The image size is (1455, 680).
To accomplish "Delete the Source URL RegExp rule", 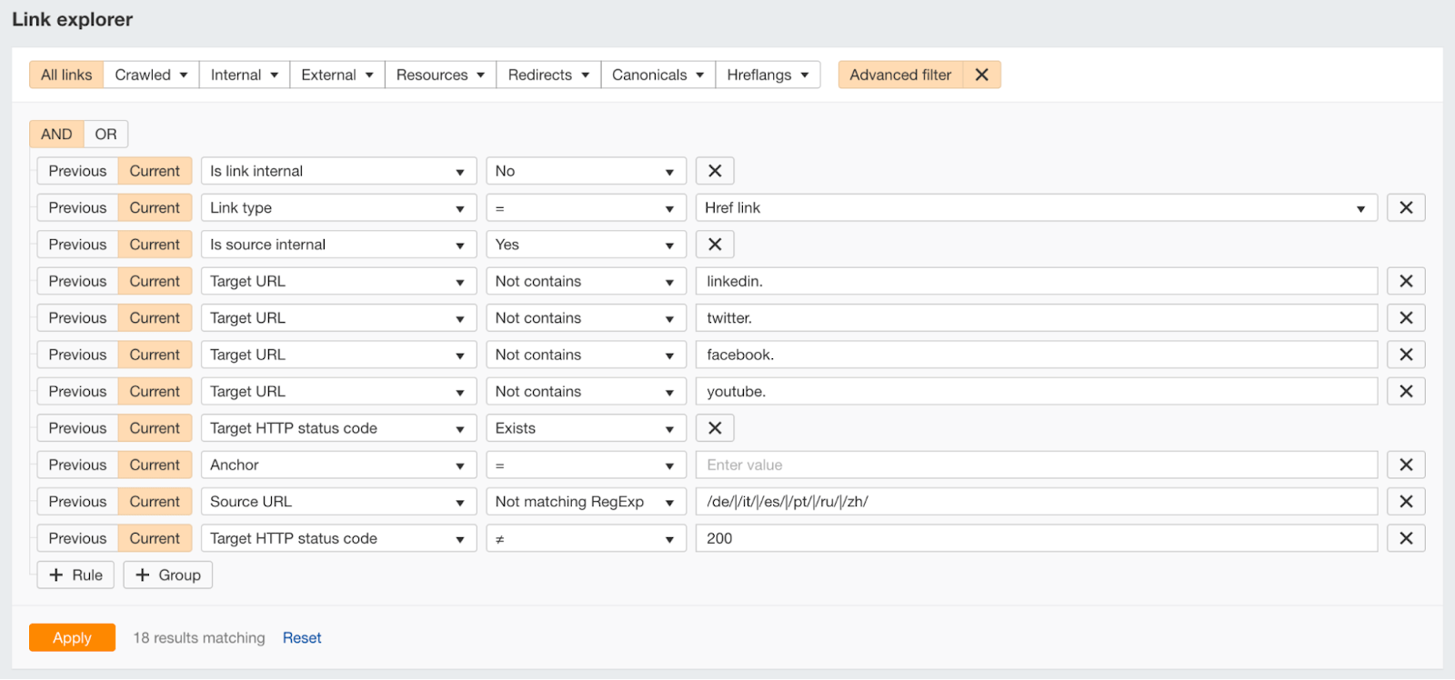I will coord(1406,502).
